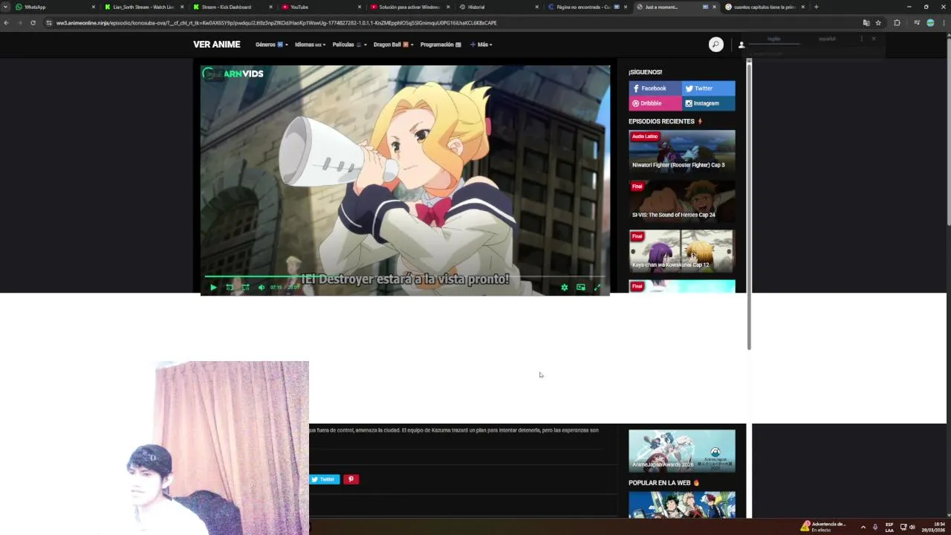951x535 pixels.
Task: Play the video in the player
Action: (213, 288)
